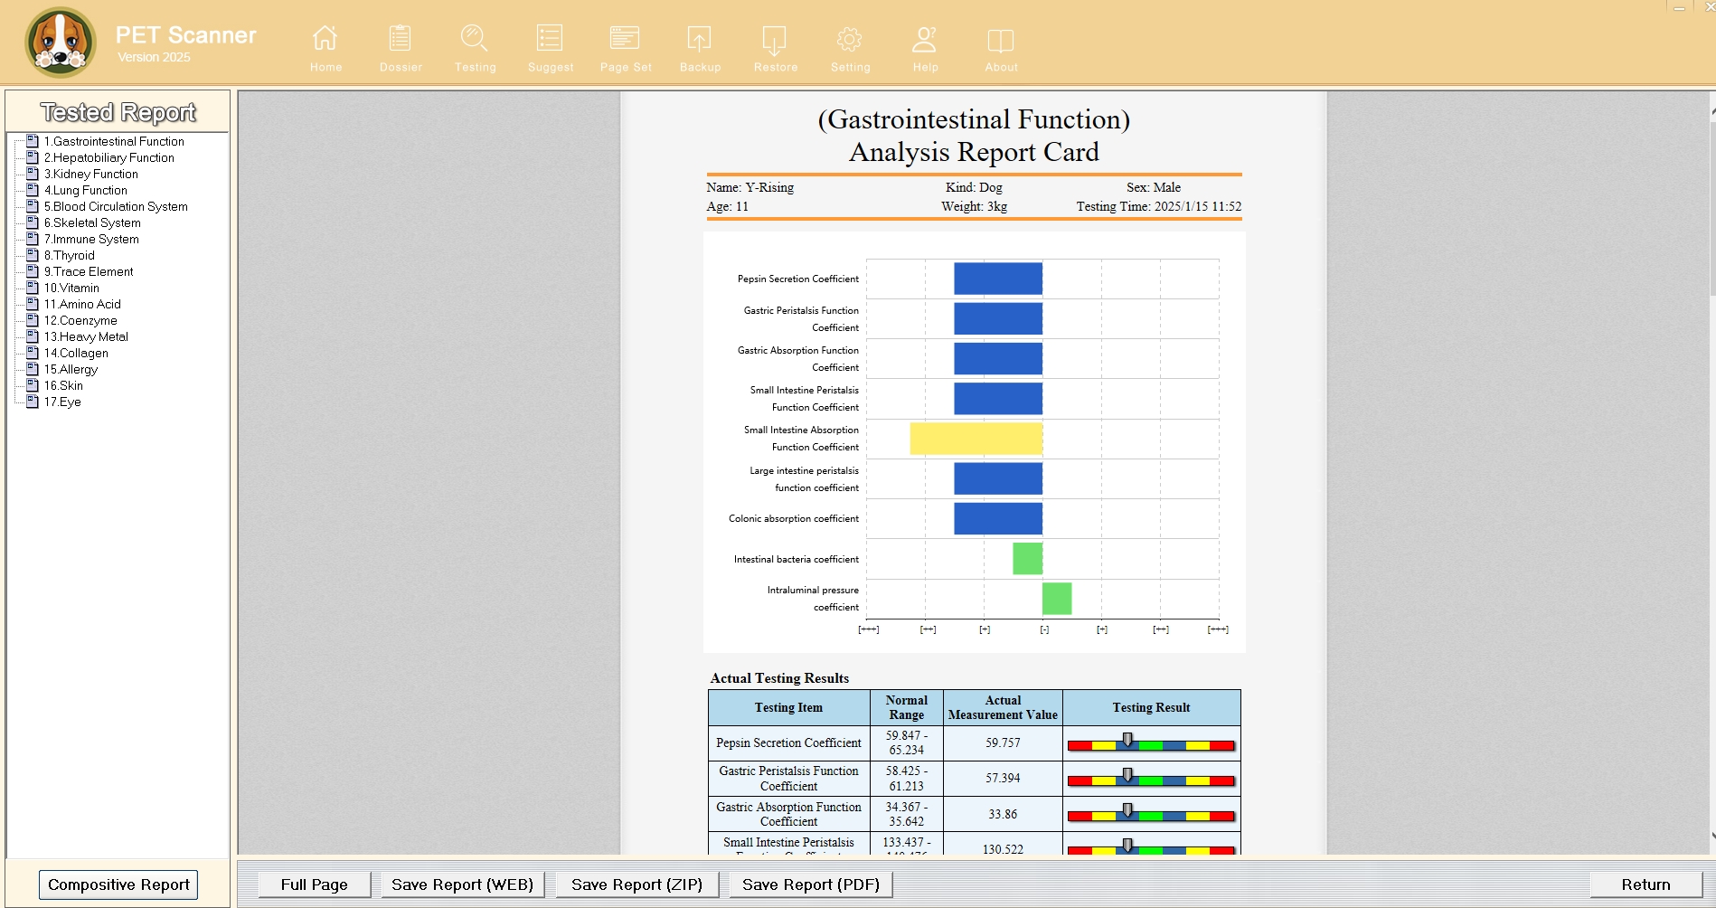Start the Testing magnifier icon
Screen dimensions: 1716x908
click(475, 39)
